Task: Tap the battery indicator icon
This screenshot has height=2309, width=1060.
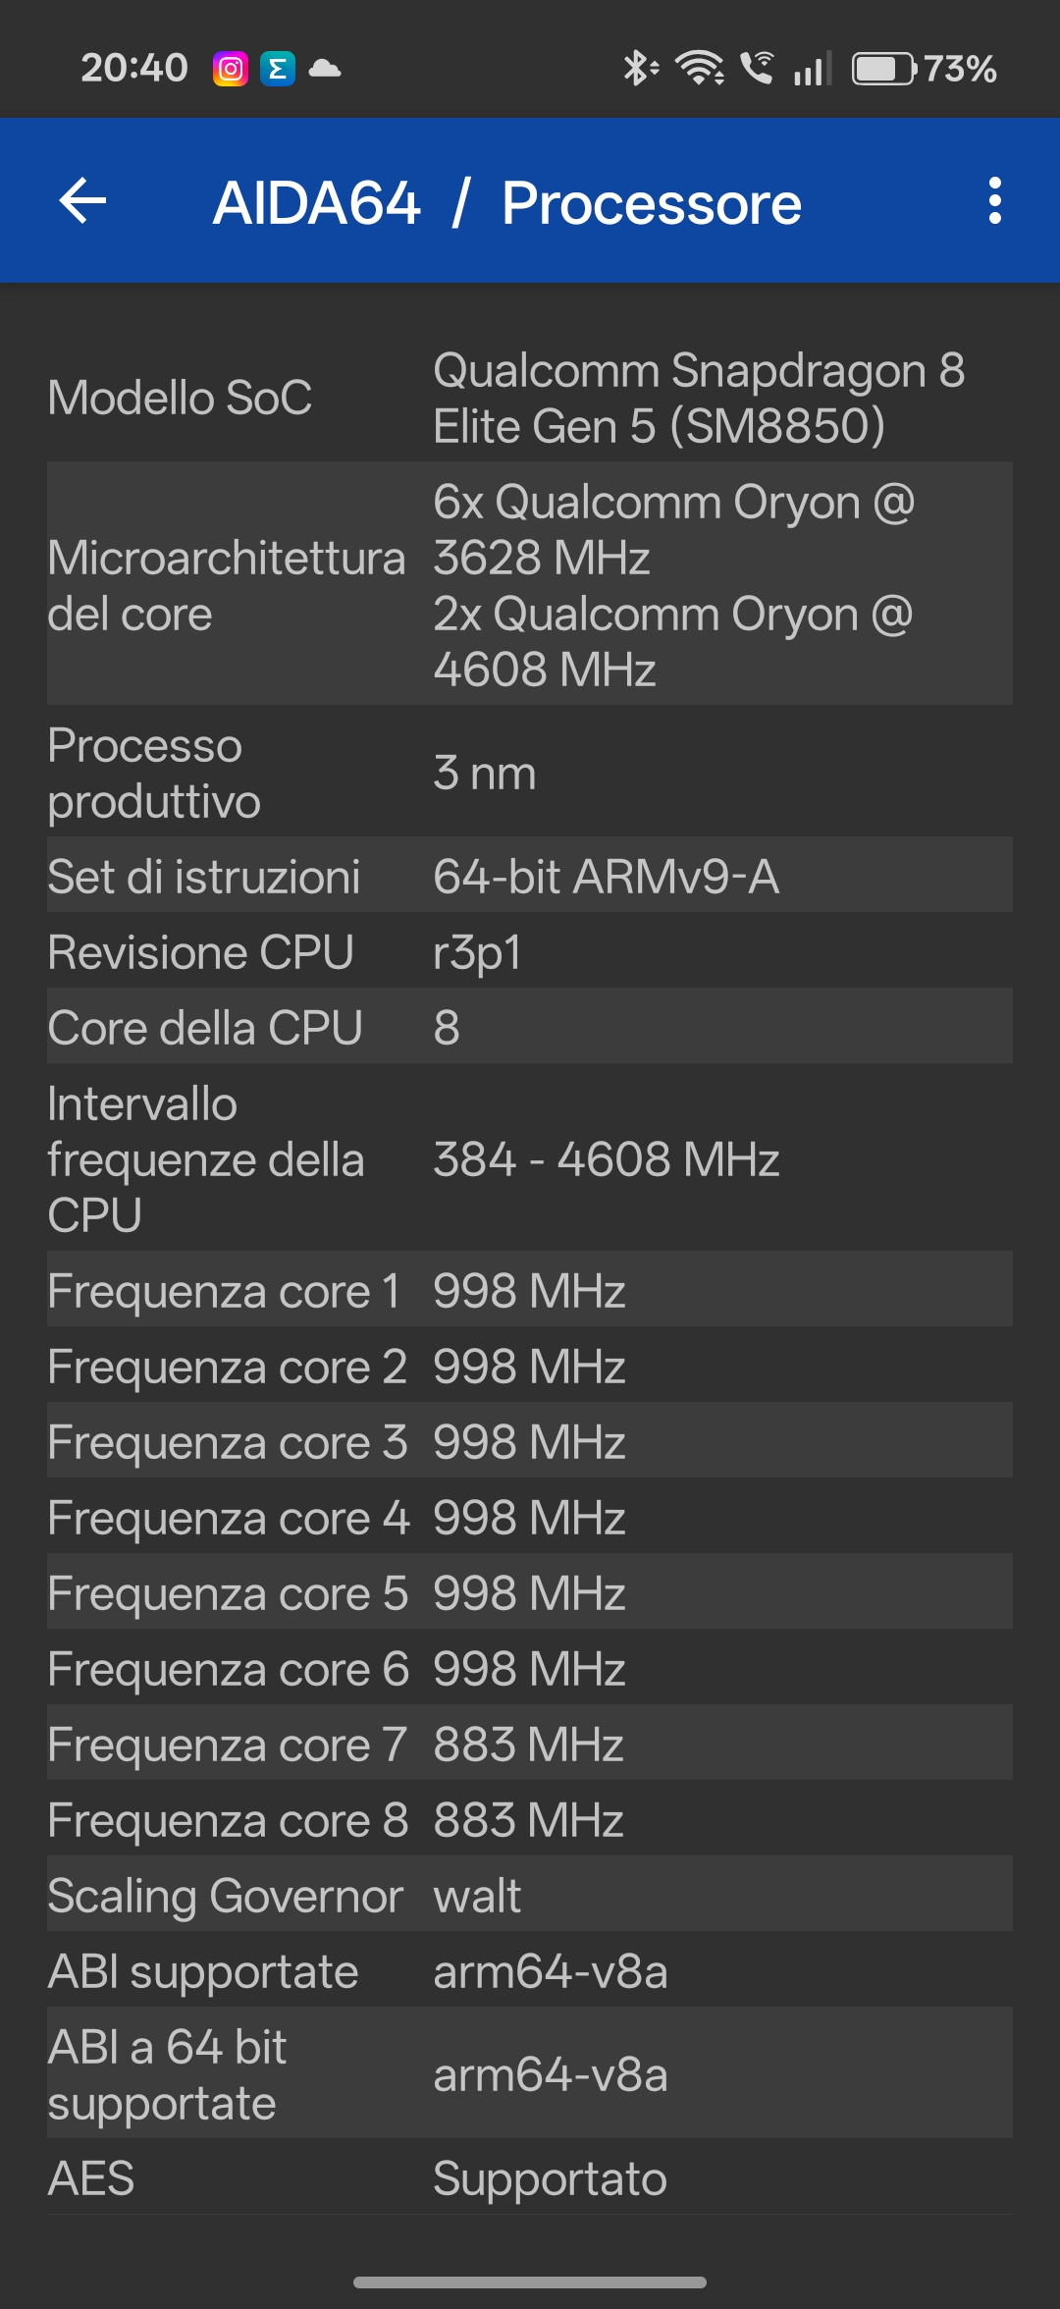Action: 883,69
